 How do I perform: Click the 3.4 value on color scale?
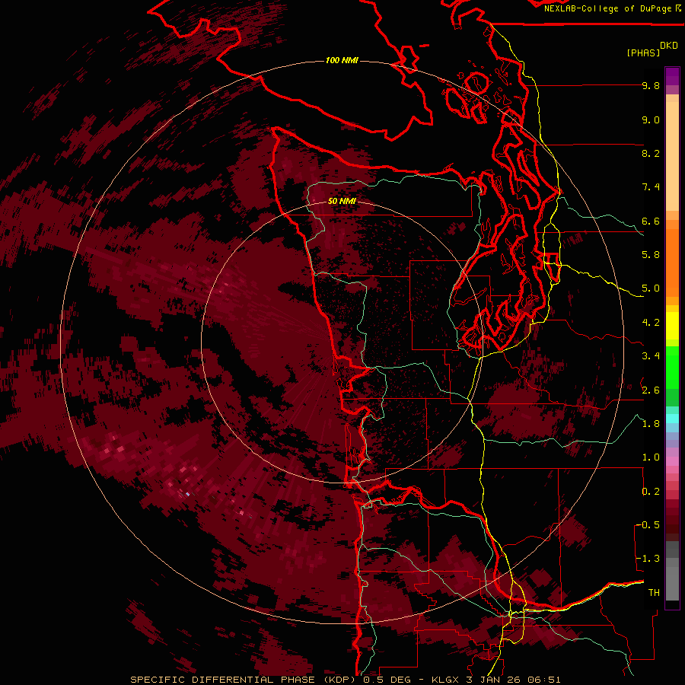click(x=651, y=356)
